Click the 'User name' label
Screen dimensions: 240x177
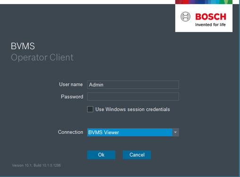coord(71,85)
